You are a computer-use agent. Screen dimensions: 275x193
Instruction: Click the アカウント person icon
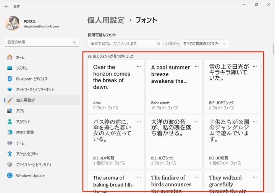pos(10,122)
